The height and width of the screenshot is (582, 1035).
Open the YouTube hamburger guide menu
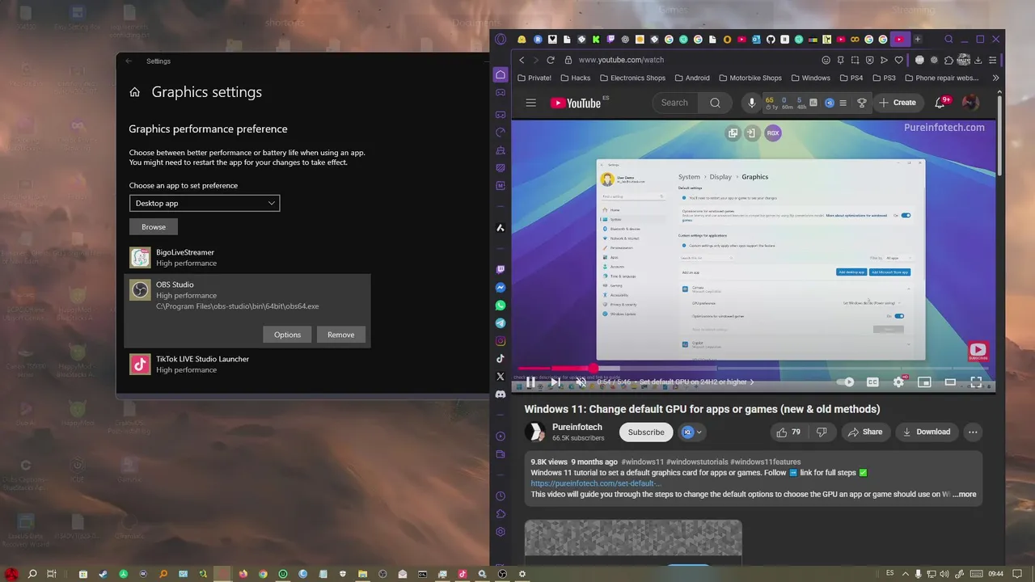pos(530,103)
